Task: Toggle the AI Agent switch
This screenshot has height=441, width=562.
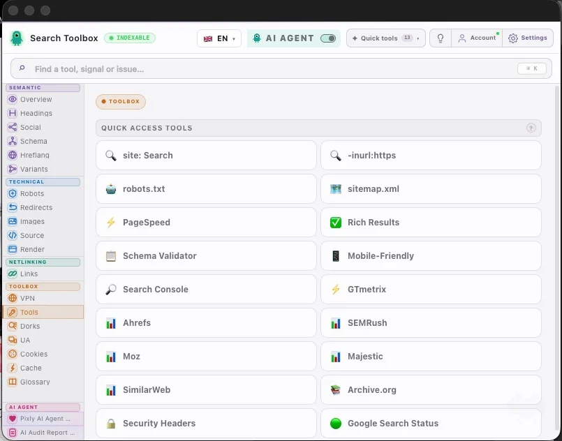Action: click(x=328, y=38)
